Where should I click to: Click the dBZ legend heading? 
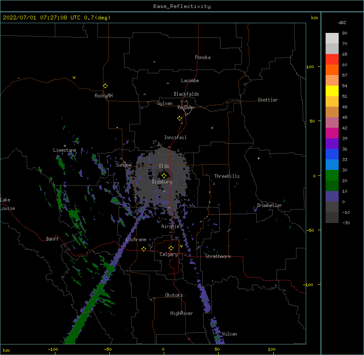[x=342, y=23]
